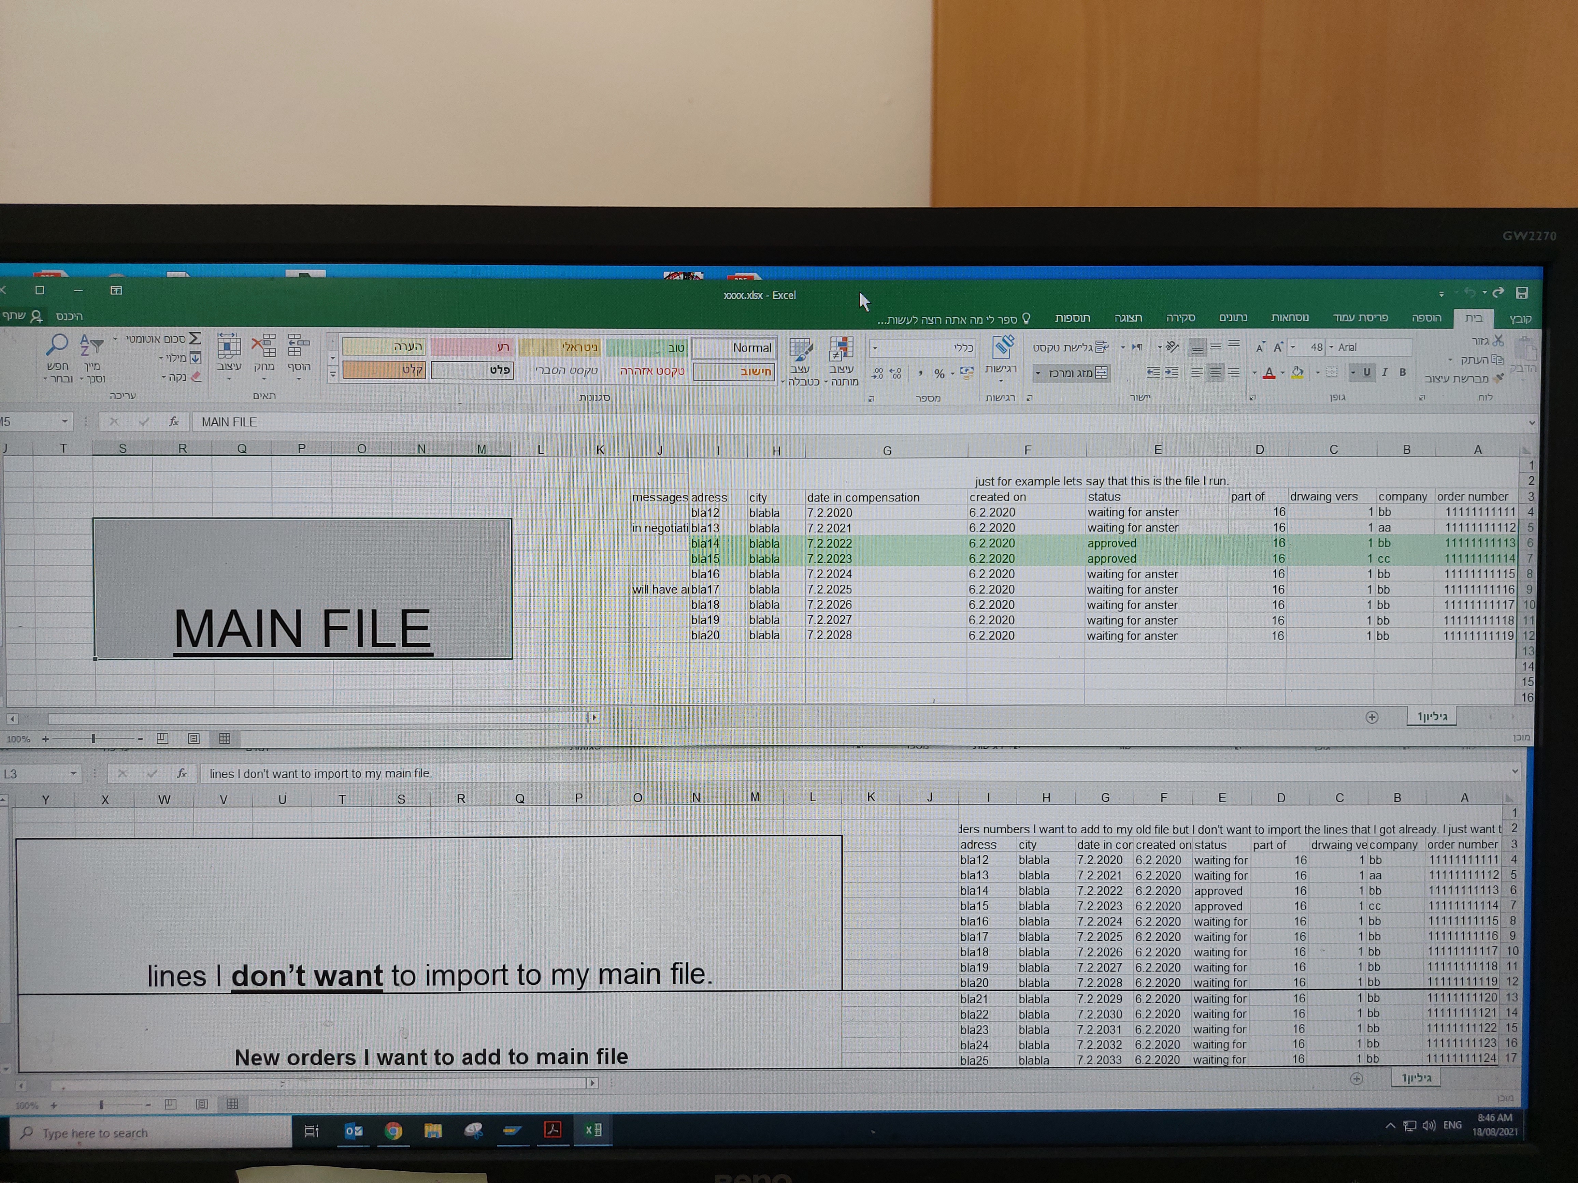Open the Formulas ribbon tab (נוסחאות)
This screenshot has width=1578, height=1183.
1289,317
